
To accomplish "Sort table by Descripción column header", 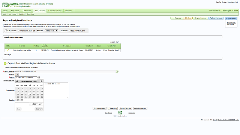I will click(67, 46).
